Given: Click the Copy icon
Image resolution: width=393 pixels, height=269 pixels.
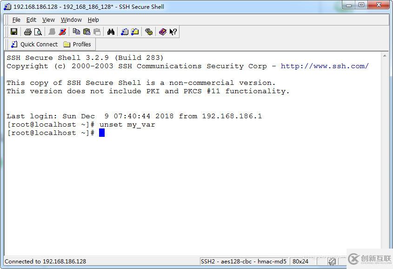Looking at the screenshot, I should click(76, 32).
